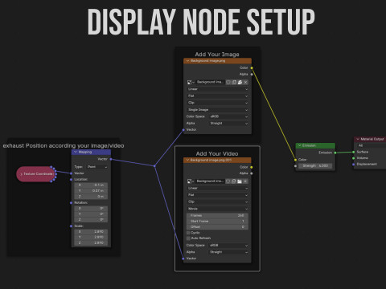
Task: Click Location Y field in Mapping node
Action: pos(91,191)
